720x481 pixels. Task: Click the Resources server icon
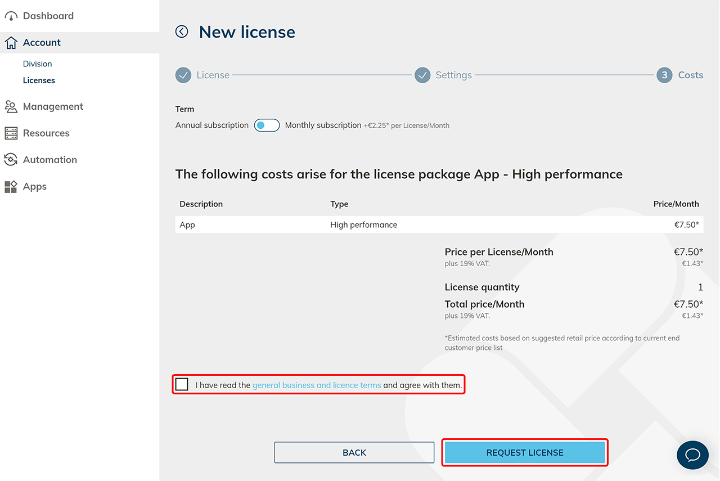pyautogui.click(x=11, y=133)
